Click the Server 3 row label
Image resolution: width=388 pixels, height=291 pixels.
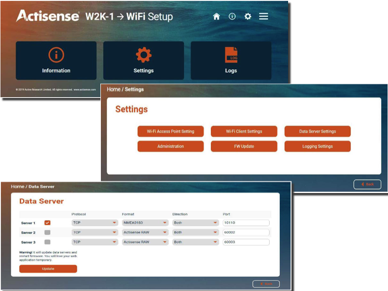(28, 242)
